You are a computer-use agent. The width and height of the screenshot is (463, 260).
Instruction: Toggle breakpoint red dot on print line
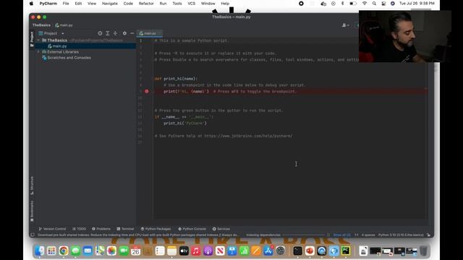click(x=147, y=92)
